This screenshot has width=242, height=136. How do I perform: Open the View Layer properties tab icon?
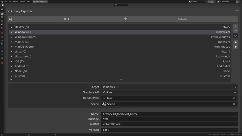click(2, 21)
